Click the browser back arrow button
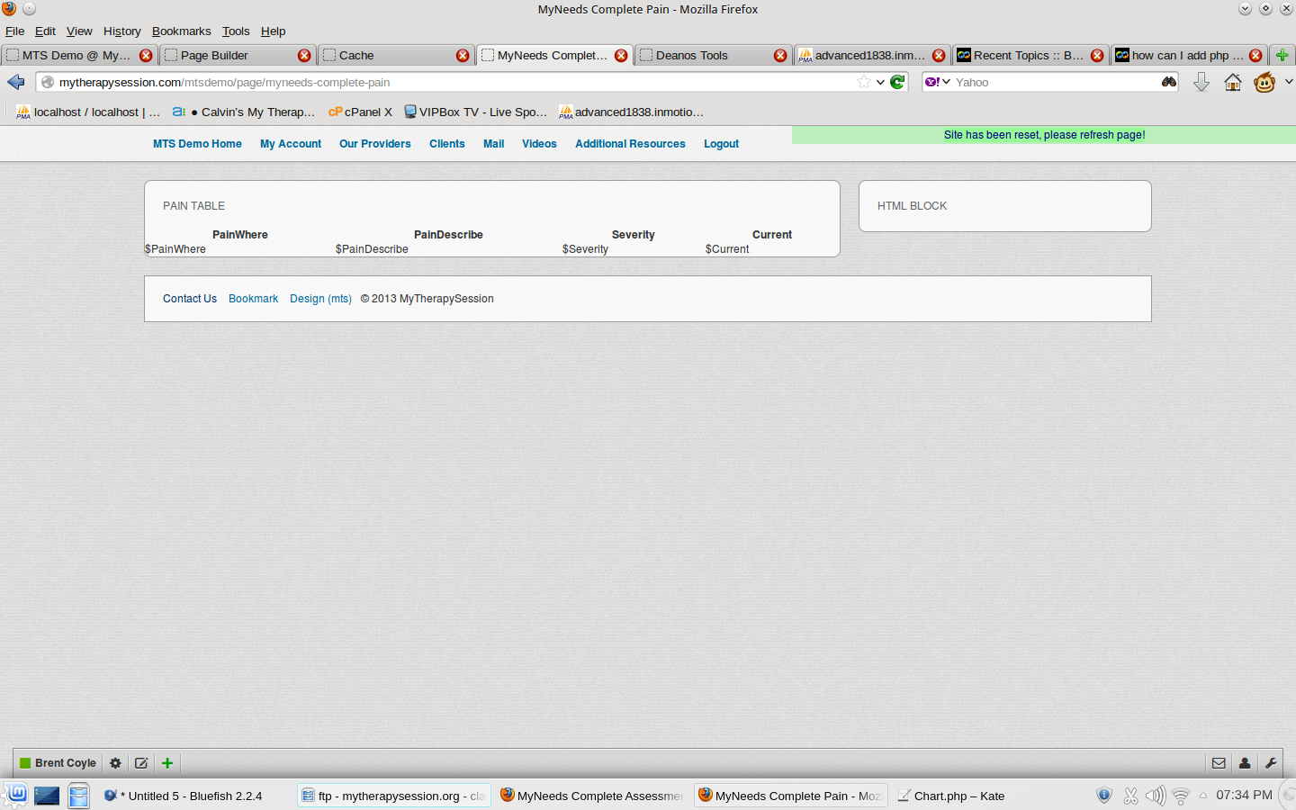The image size is (1296, 810). 16,82
